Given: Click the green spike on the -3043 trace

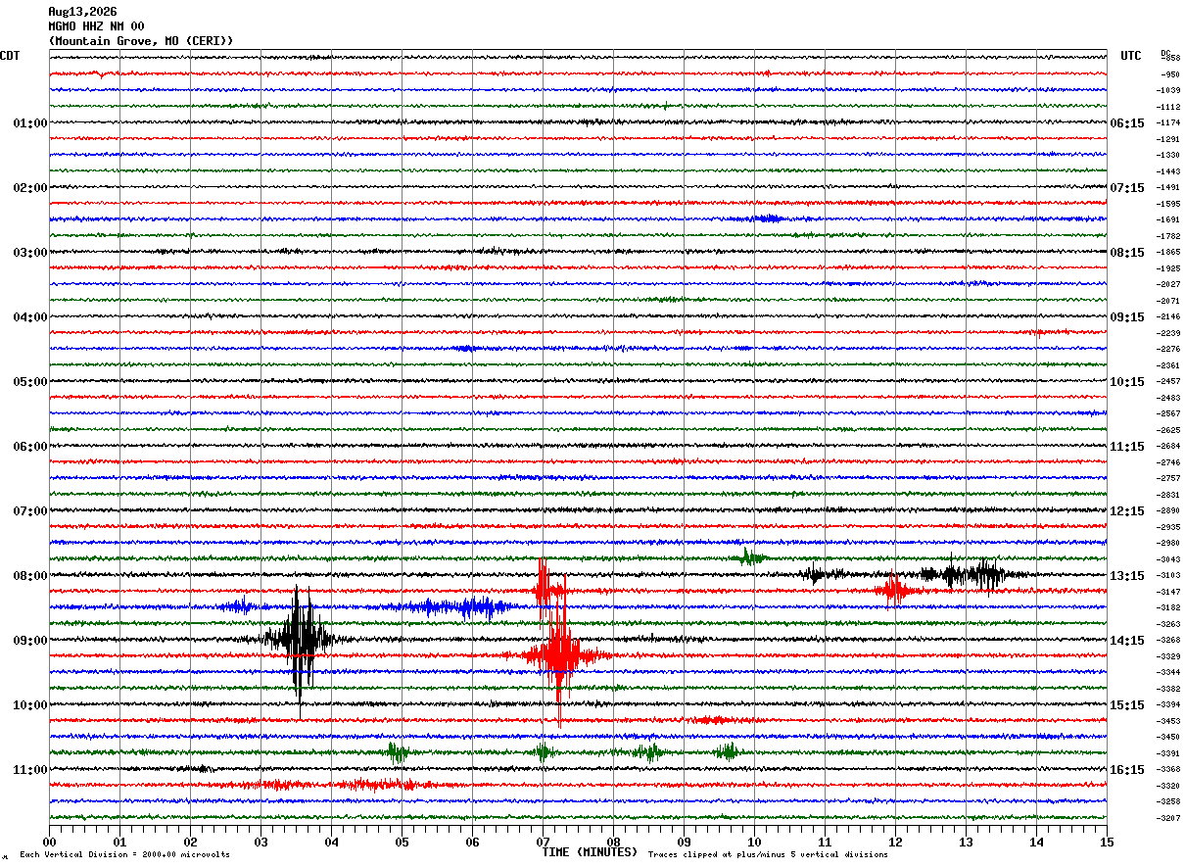Looking at the screenshot, I should click(x=749, y=557).
